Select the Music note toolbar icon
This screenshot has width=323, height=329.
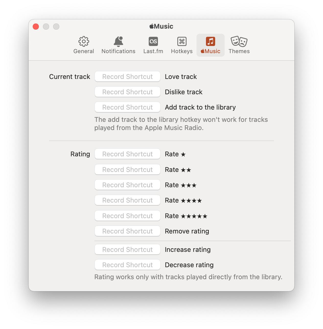(x=211, y=41)
